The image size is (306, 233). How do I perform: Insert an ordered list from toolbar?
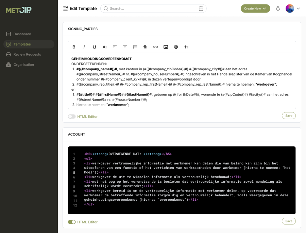(x=135, y=47)
